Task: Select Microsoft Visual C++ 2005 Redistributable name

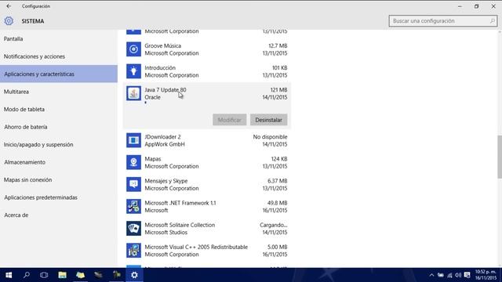Action: pyautogui.click(x=196, y=248)
